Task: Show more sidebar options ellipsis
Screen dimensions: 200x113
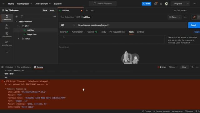Action: [x=7, y=52]
